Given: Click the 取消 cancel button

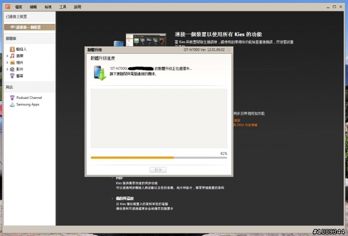Looking at the screenshot, I should [158, 170].
